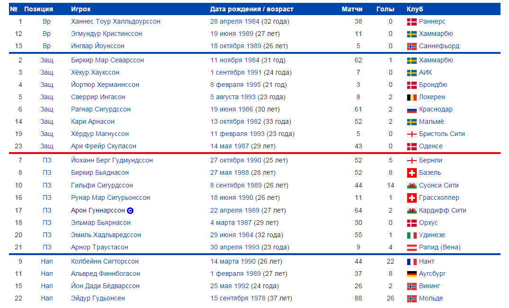Click the Welsh flag next to Суонси Сити

(x=411, y=186)
